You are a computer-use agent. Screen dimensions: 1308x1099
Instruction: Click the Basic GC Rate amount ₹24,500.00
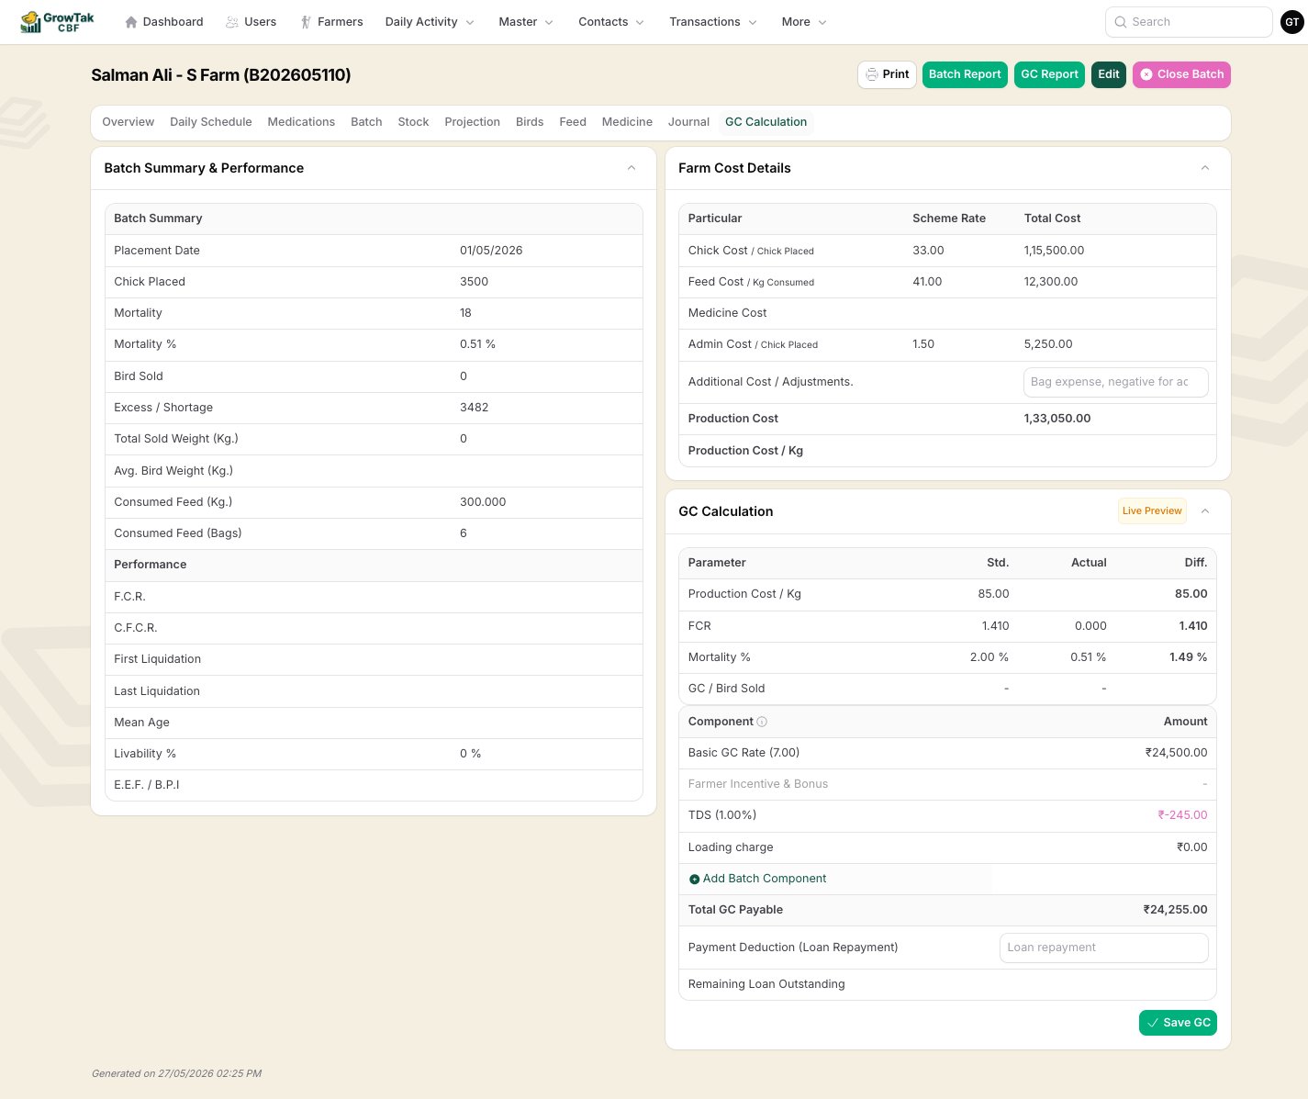pos(1176,753)
